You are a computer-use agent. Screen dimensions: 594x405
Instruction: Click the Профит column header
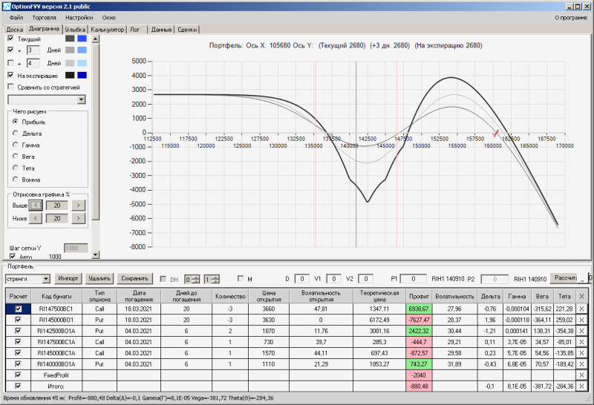click(419, 297)
